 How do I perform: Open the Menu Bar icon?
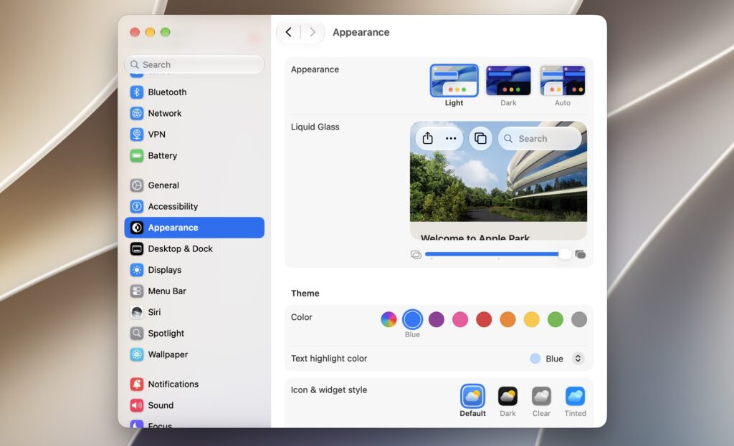pos(137,291)
